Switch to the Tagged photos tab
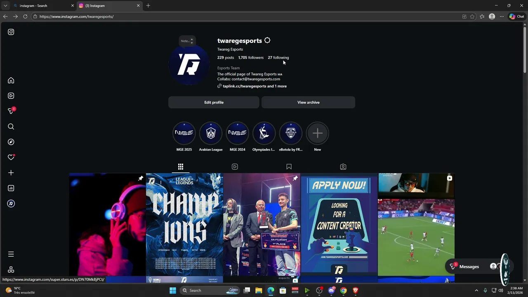 coord(343,167)
